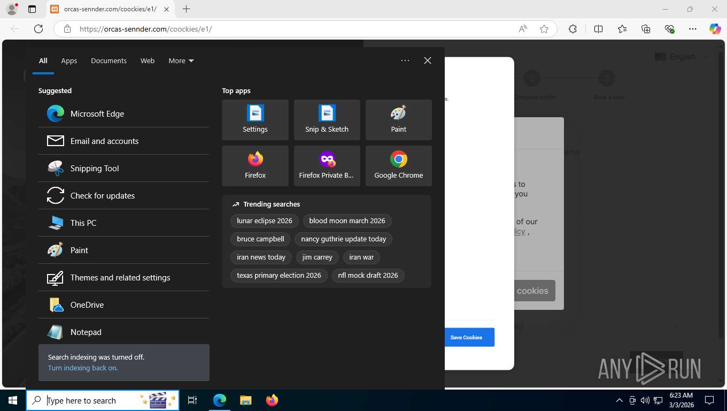Open volume control in system tray
727x411 pixels.
pos(645,400)
